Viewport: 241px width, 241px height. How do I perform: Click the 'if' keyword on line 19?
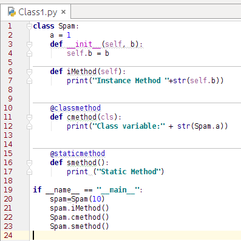pyautogui.click(x=37, y=190)
